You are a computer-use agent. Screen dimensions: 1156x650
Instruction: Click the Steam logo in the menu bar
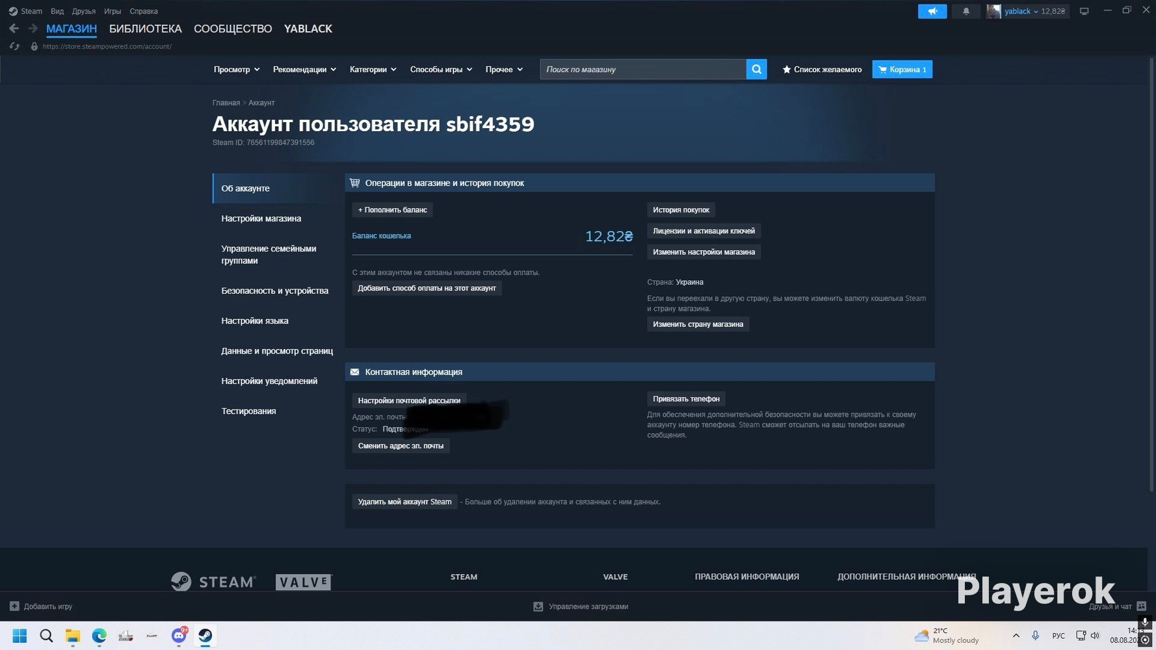pyautogui.click(x=13, y=11)
